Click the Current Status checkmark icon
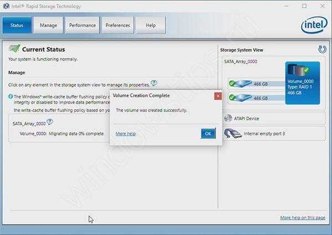This screenshot has height=235, width=332. (14, 49)
